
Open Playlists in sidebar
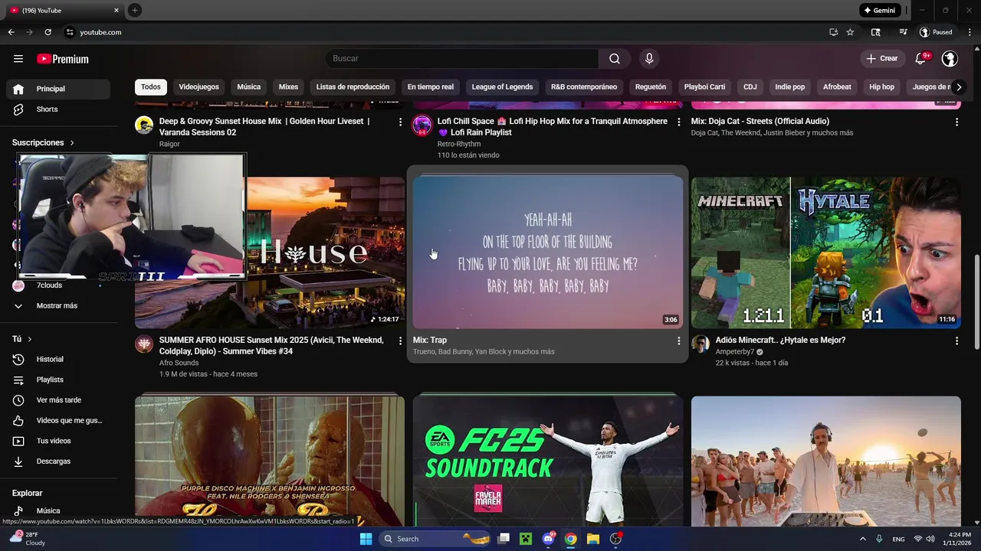click(58, 380)
